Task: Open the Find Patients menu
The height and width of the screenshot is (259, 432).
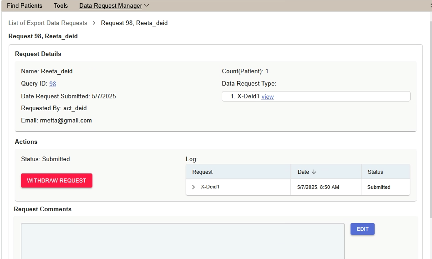Action: click(x=25, y=6)
